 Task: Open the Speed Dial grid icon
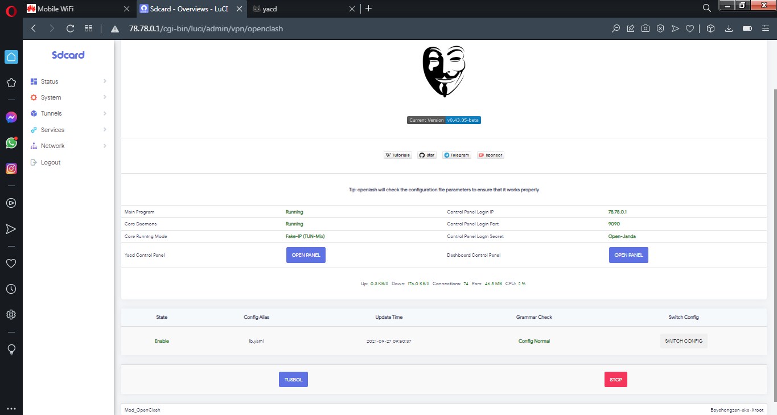pos(88,28)
